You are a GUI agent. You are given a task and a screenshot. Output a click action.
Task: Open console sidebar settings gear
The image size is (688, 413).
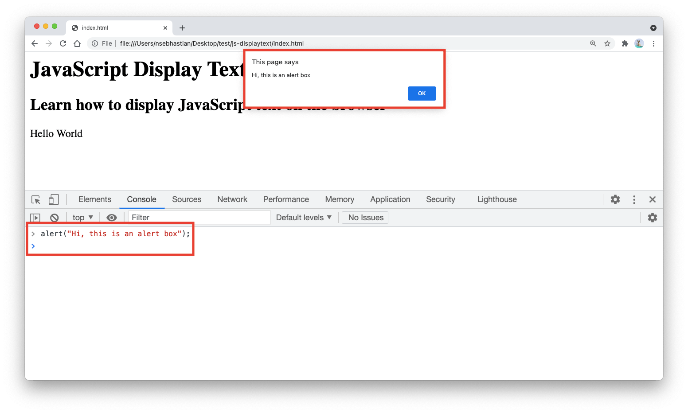(x=652, y=217)
